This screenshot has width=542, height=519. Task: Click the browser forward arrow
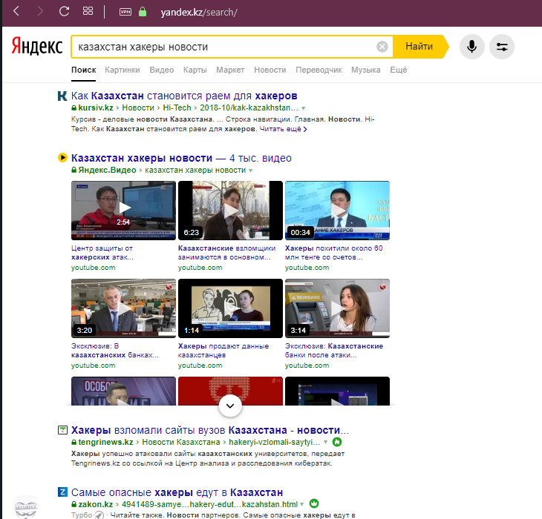pos(40,11)
